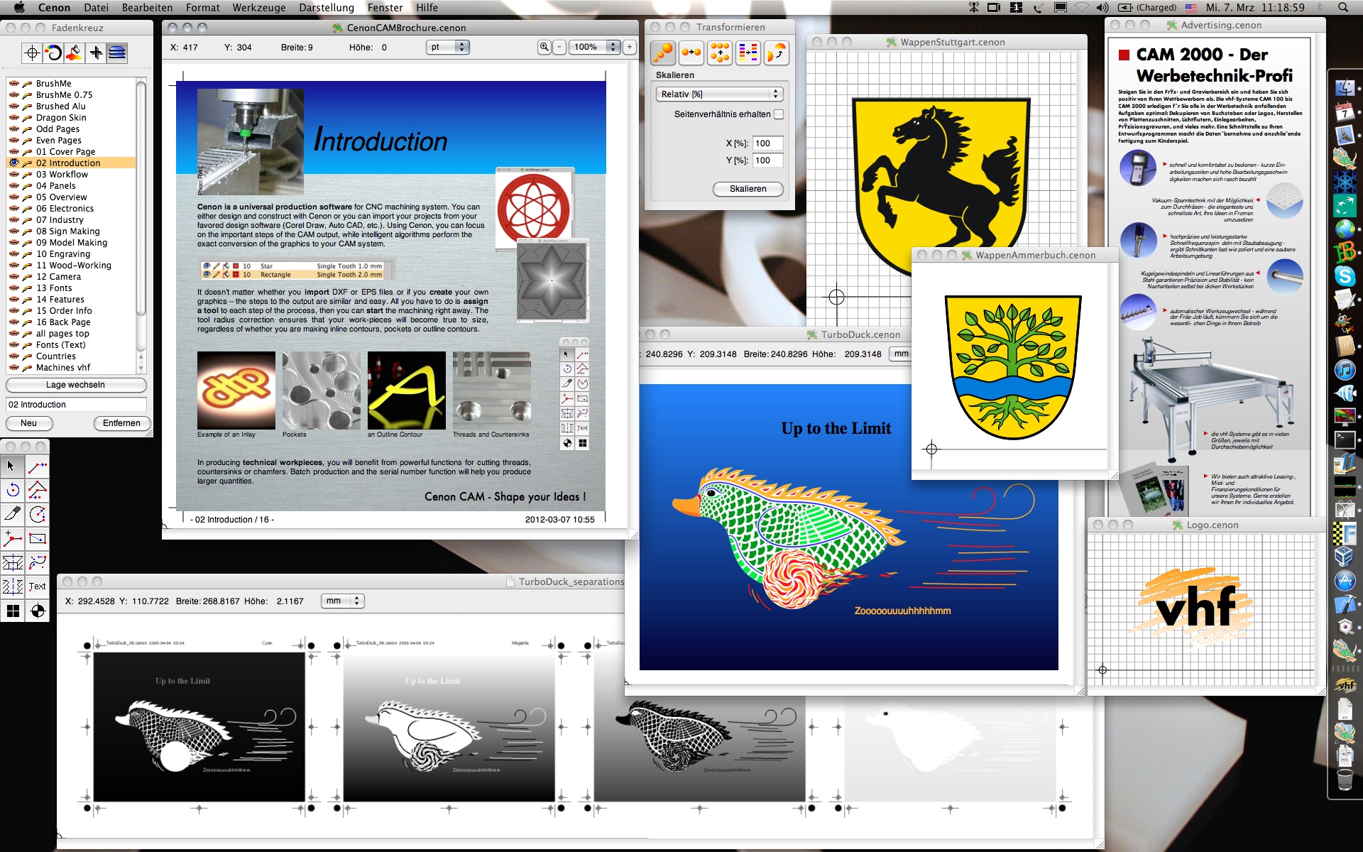Screen dimensions: 1363x852
Task: Open the Hilfe menu
Action: (x=427, y=8)
